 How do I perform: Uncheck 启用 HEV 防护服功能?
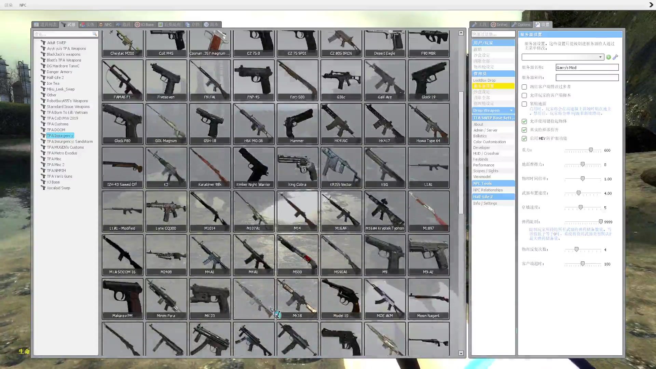[x=524, y=138]
